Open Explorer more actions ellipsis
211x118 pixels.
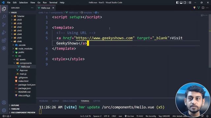32,8
